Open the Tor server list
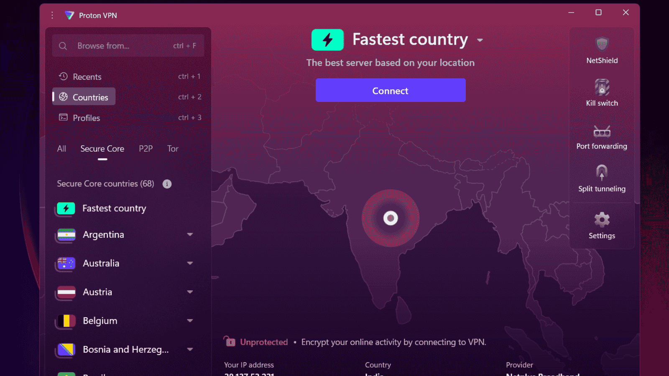 click(x=173, y=149)
